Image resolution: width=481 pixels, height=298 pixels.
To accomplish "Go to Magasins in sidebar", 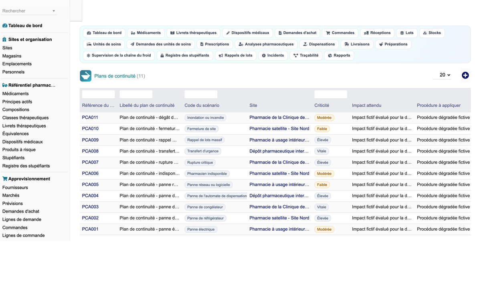I will (x=12, y=56).
